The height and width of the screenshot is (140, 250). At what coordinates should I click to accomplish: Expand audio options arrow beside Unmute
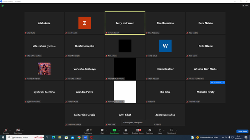pos(10,130)
